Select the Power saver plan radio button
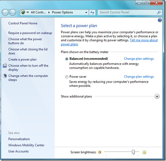The image size is (166, 161). (x=67, y=77)
